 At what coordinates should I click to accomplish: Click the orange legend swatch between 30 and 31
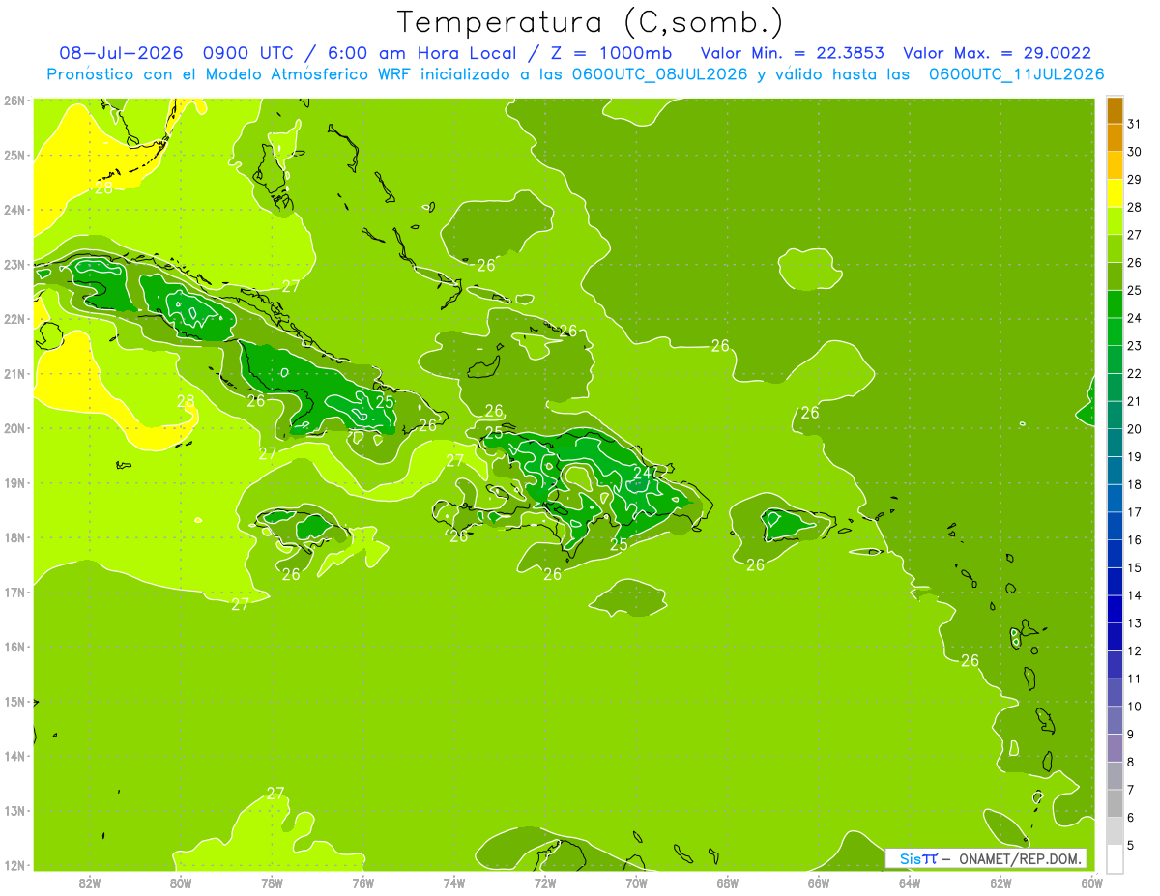click(1115, 138)
